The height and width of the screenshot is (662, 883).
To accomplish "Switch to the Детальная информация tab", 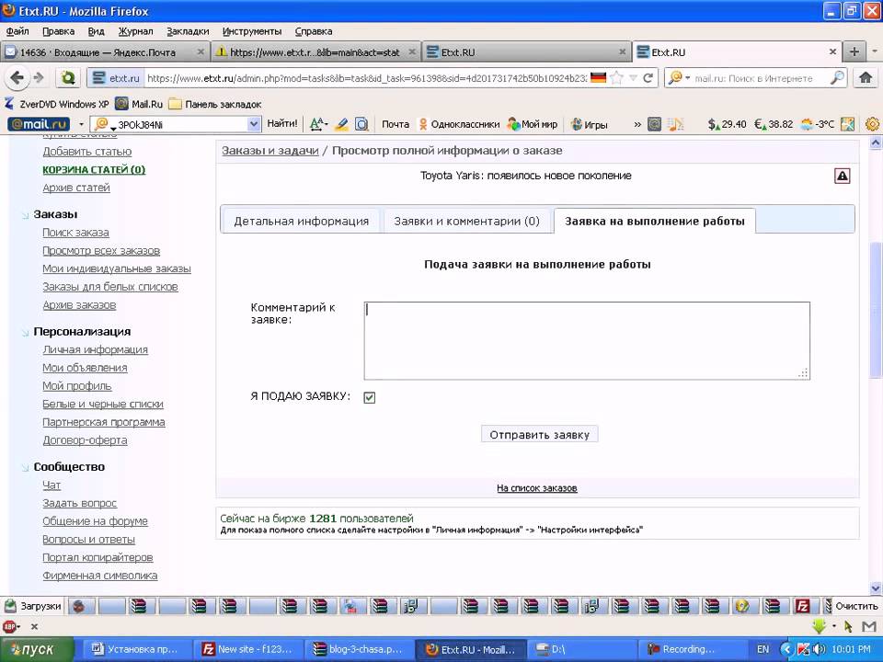I will (302, 222).
